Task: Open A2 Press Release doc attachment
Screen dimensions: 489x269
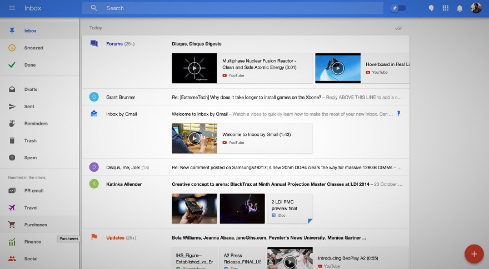Action: [x=242, y=258]
